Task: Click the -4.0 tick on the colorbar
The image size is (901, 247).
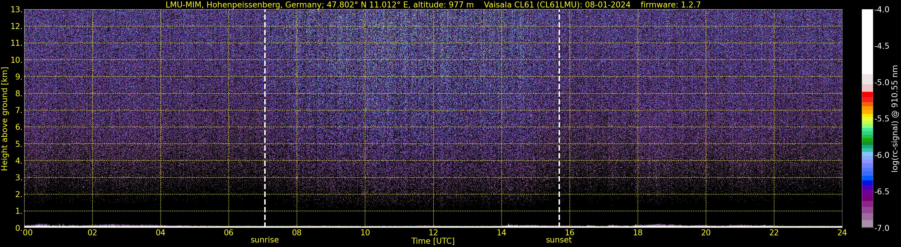Action: (x=881, y=10)
